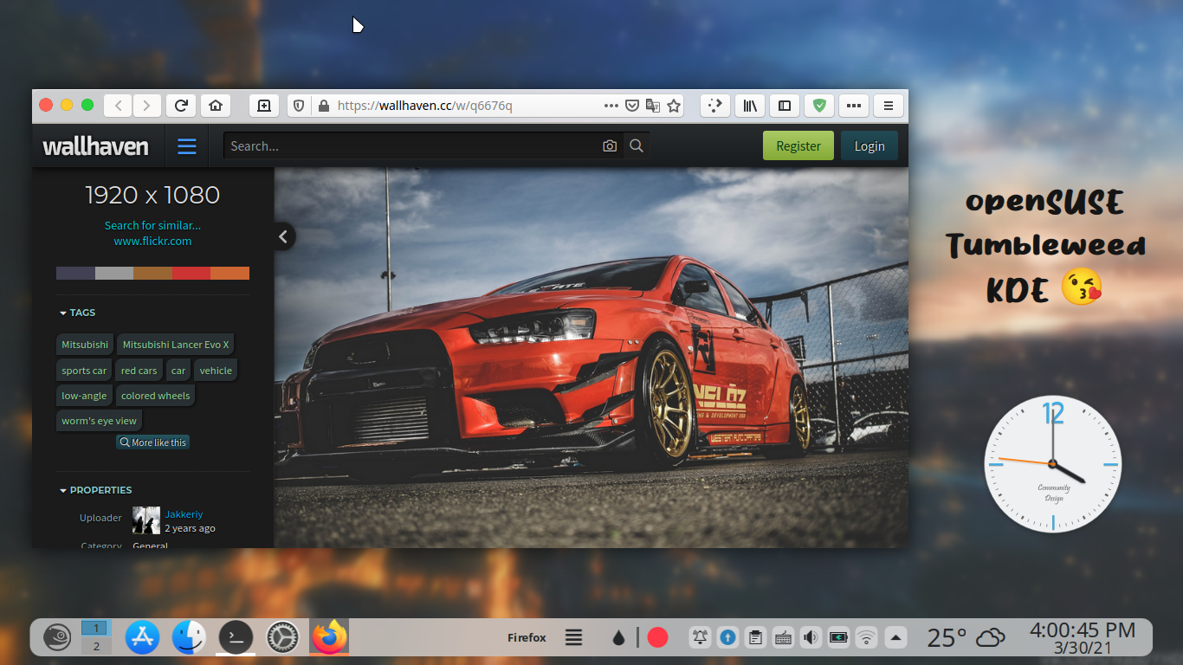Click the 'More like this' button
Viewport: 1183px width, 665px height.
[x=152, y=442]
